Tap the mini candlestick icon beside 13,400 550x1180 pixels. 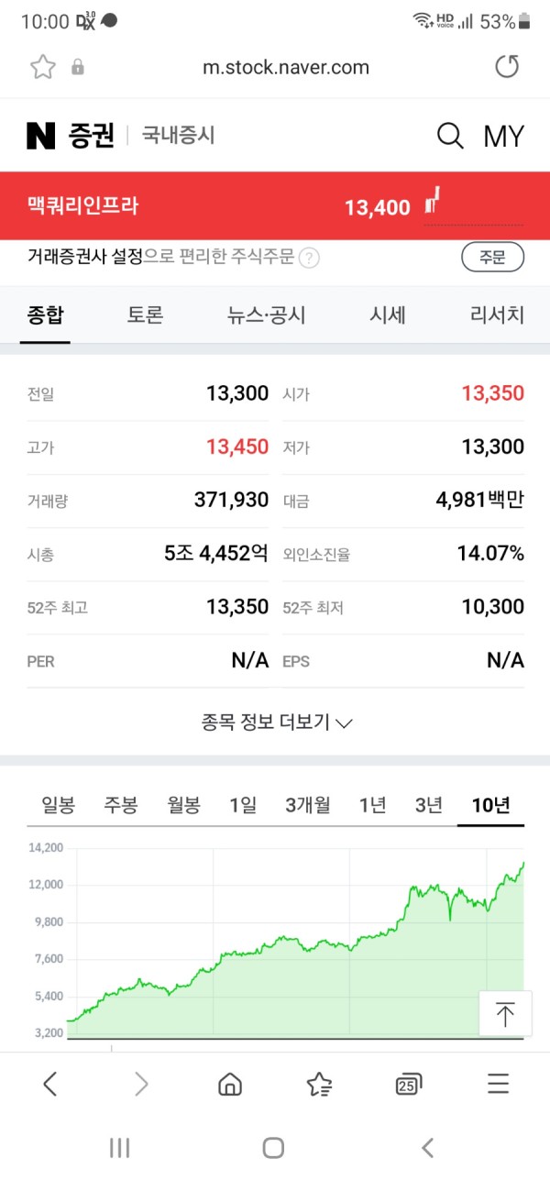tap(433, 200)
